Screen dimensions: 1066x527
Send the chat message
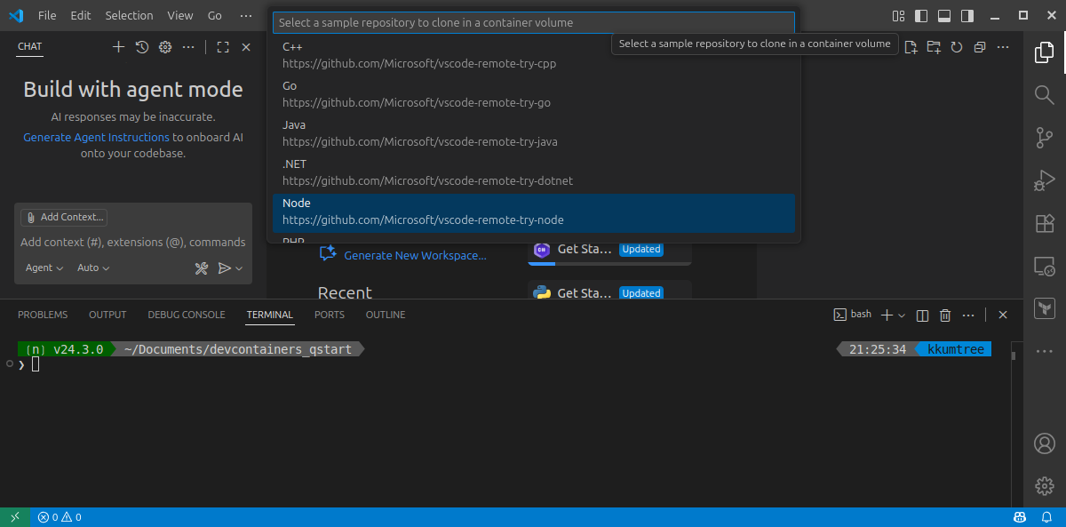tap(225, 268)
